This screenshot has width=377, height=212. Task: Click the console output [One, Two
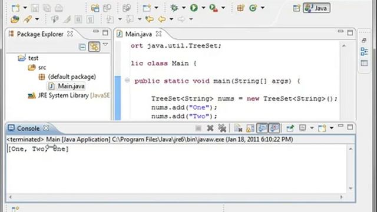click(27, 149)
